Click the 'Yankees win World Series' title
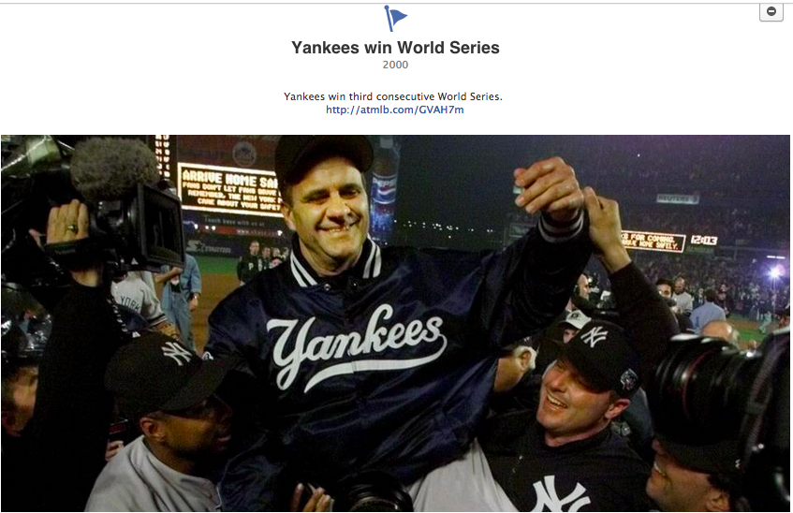 [395, 48]
